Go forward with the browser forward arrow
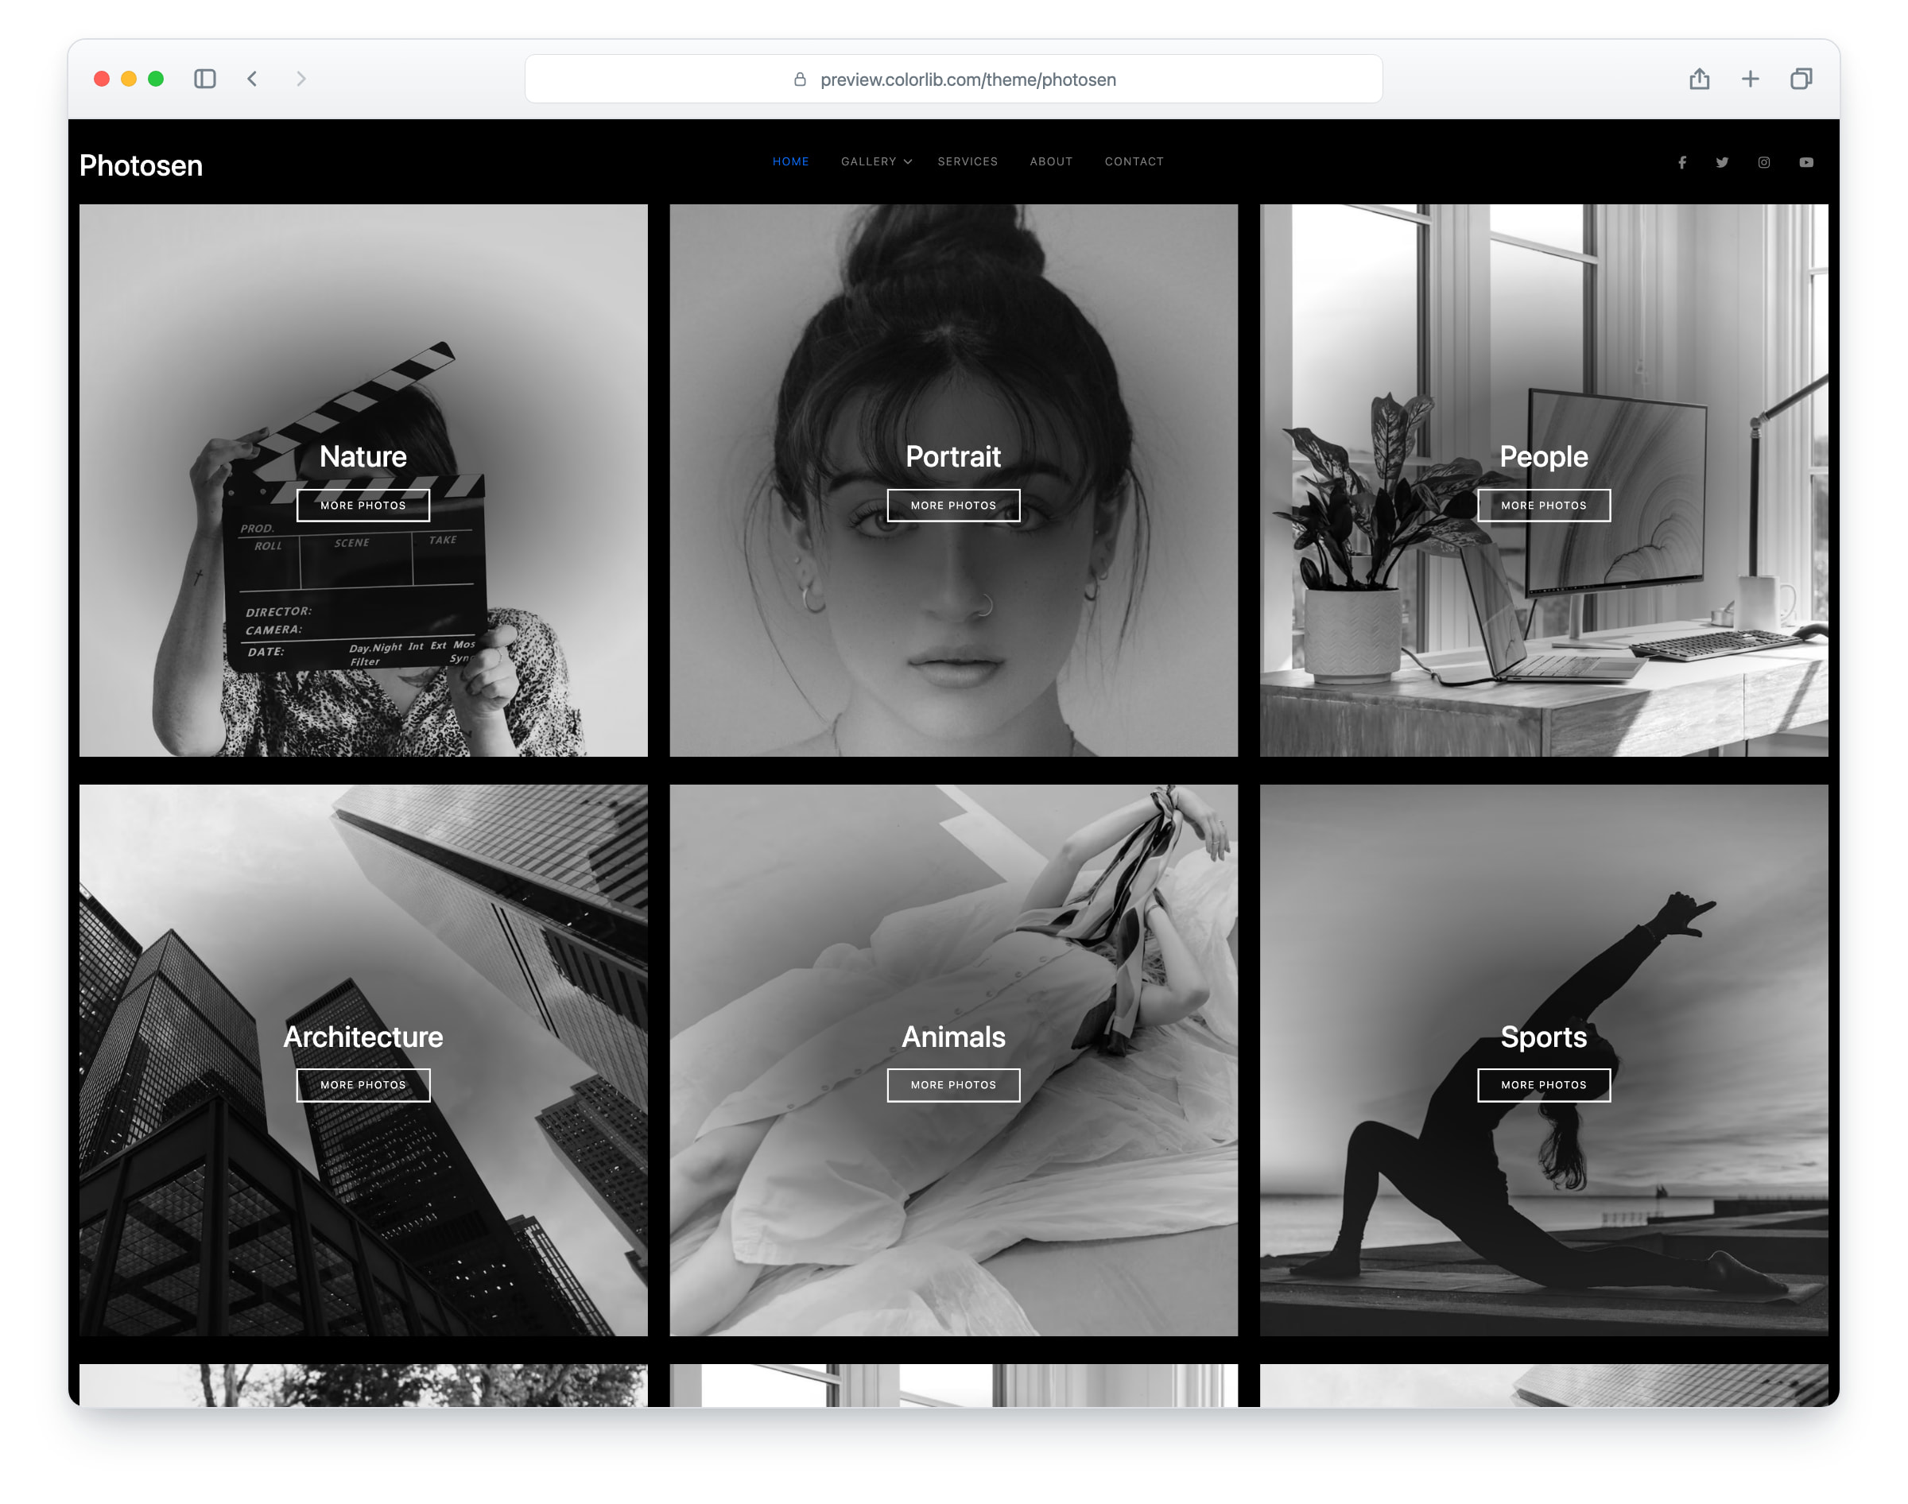 (x=301, y=79)
